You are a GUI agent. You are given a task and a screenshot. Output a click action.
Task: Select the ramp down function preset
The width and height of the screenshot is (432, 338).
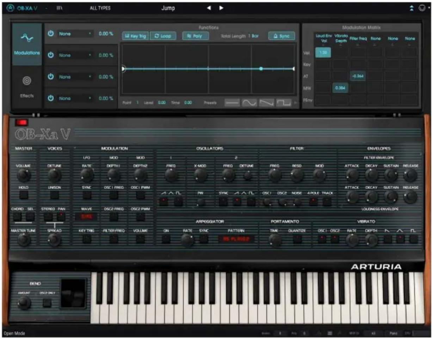266,103
